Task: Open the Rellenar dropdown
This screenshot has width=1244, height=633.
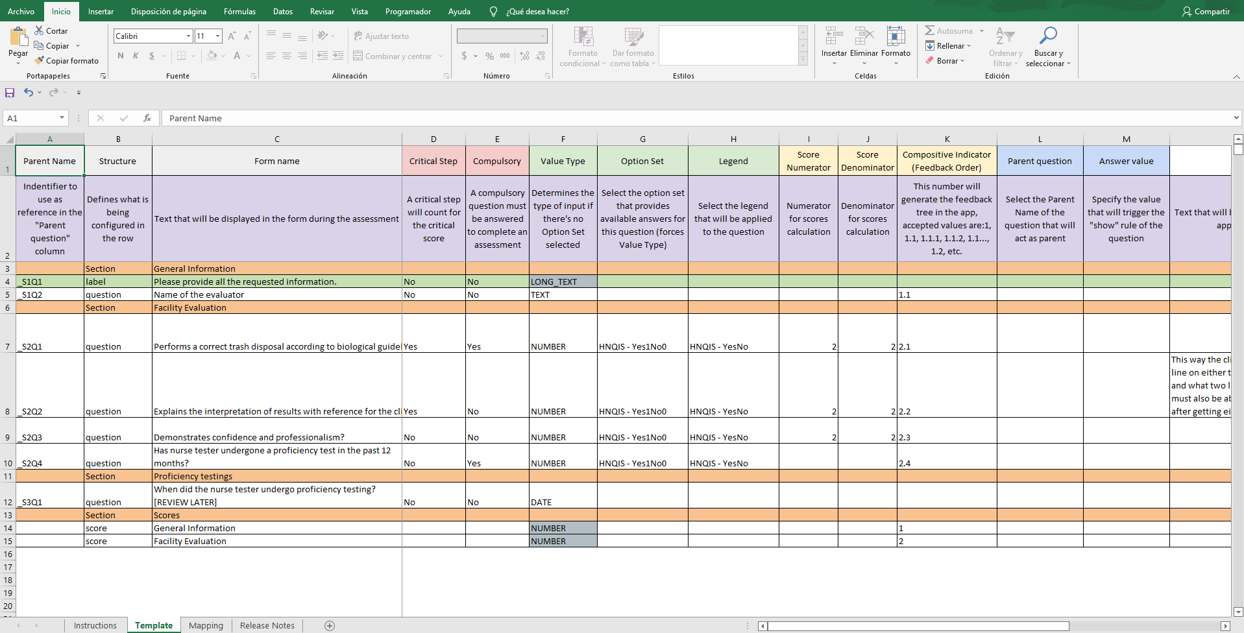Action: click(x=948, y=45)
